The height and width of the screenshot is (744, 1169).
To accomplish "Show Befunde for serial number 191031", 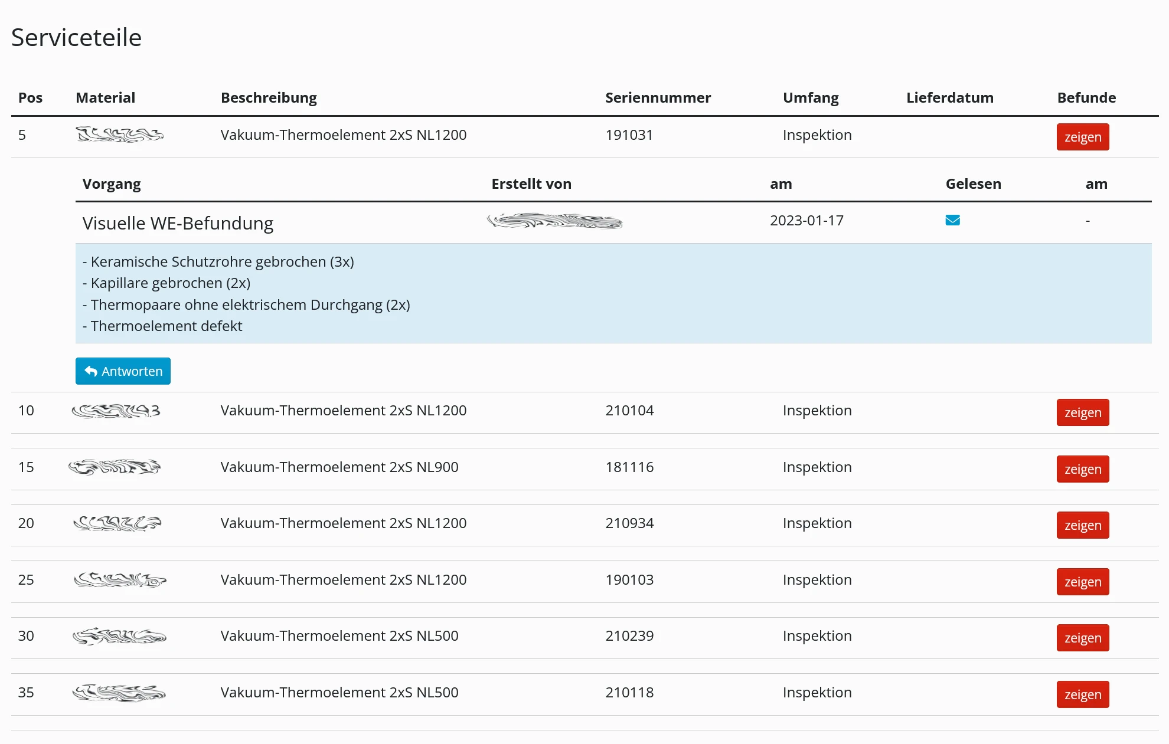I will (x=1083, y=137).
